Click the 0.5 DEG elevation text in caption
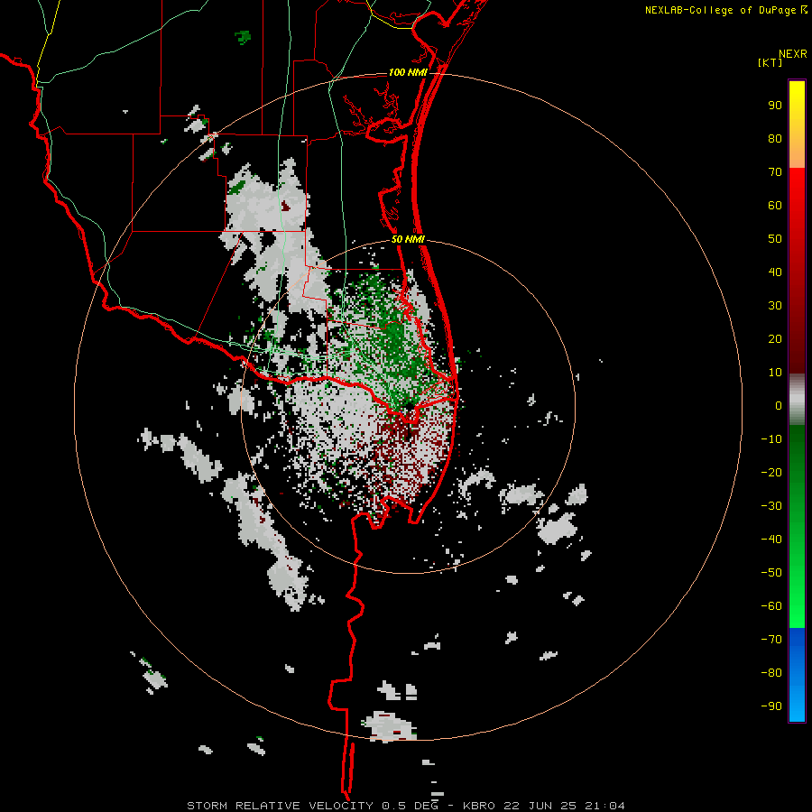This screenshot has width=812, height=812. coord(410,806)
